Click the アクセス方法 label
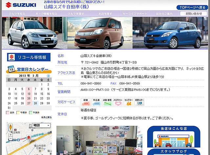 (x=66, y=73)
